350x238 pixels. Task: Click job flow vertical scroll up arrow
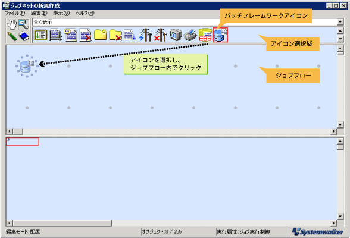(x=340, y=48)
